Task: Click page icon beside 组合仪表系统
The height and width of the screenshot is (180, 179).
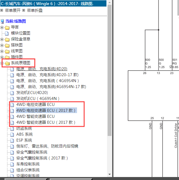Action: pyautogui.click(x=12, y=170)
